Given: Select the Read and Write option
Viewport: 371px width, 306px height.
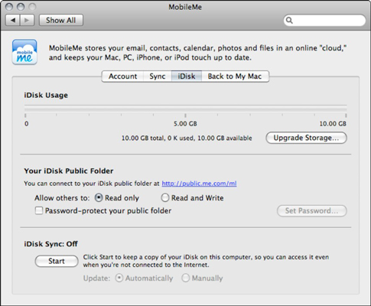Looking at the screenshot, I should [x=165, y=198].
